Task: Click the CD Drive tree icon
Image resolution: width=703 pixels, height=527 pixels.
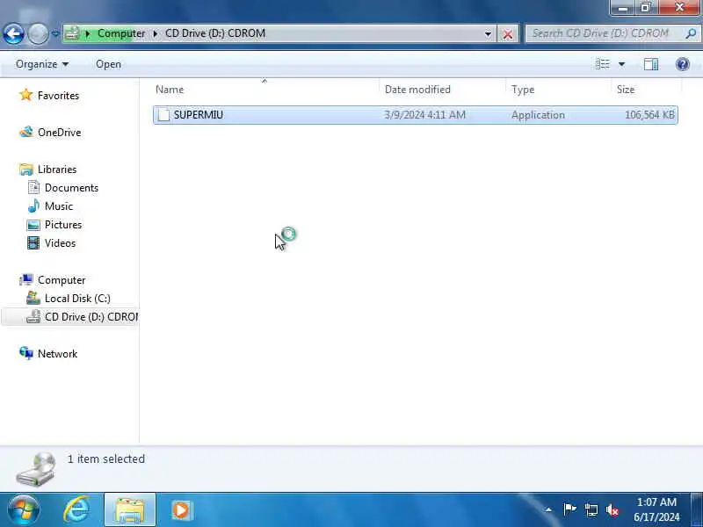Action: click(x=33, y=317)
